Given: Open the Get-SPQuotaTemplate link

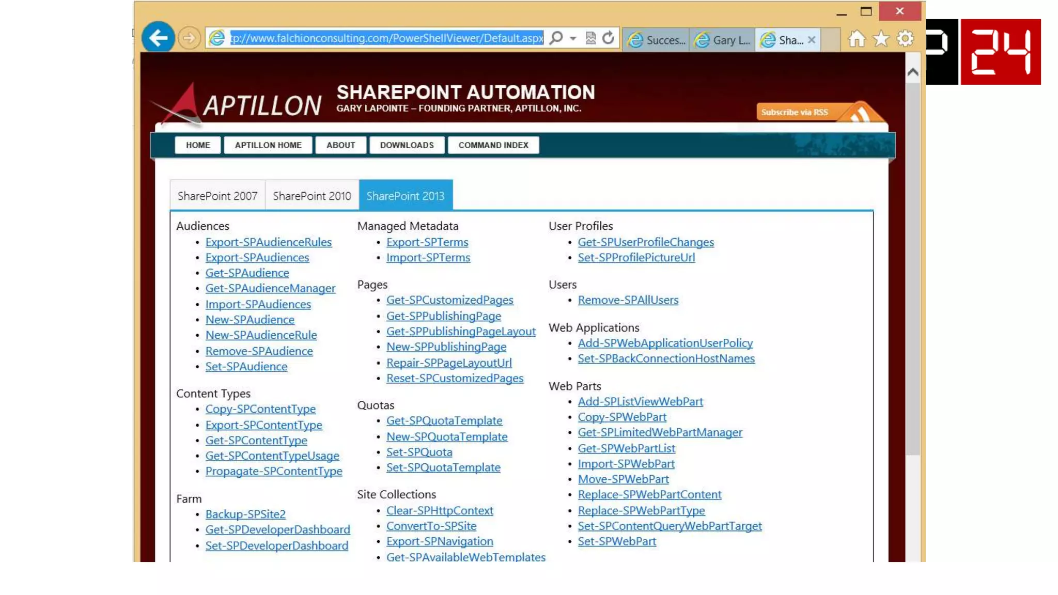Looking at the screenshot, I should click(444, 420).
